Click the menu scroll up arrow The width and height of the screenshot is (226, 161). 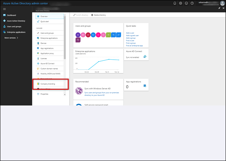point(65,15)
